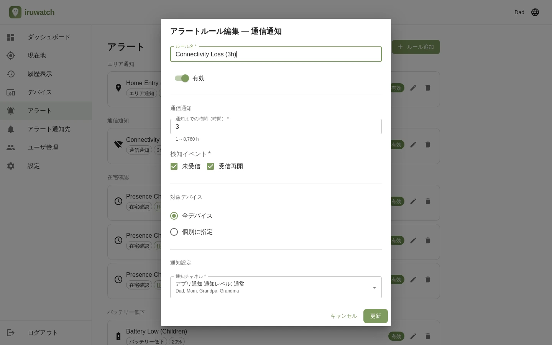Screen dimensions: 552x345
Task: Click the history clock icon
Action: [x=11, y=74]
